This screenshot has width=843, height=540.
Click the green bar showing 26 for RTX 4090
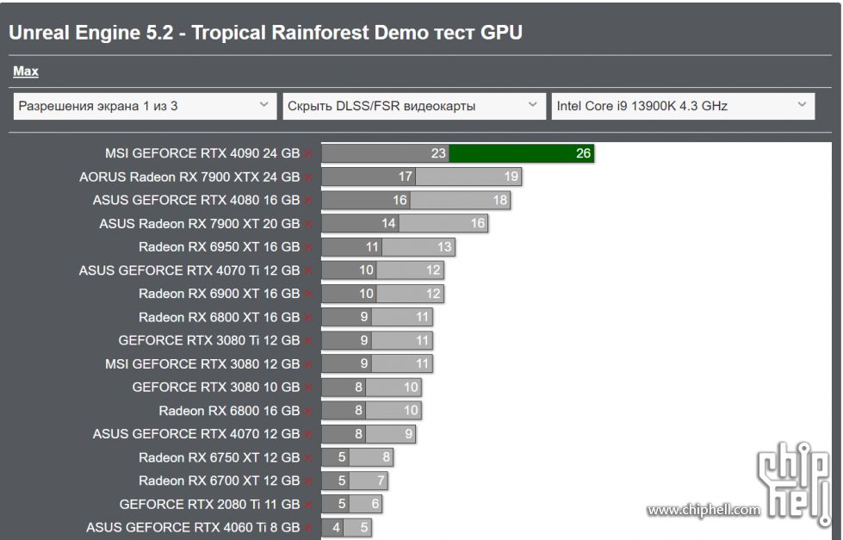point(522,153)
